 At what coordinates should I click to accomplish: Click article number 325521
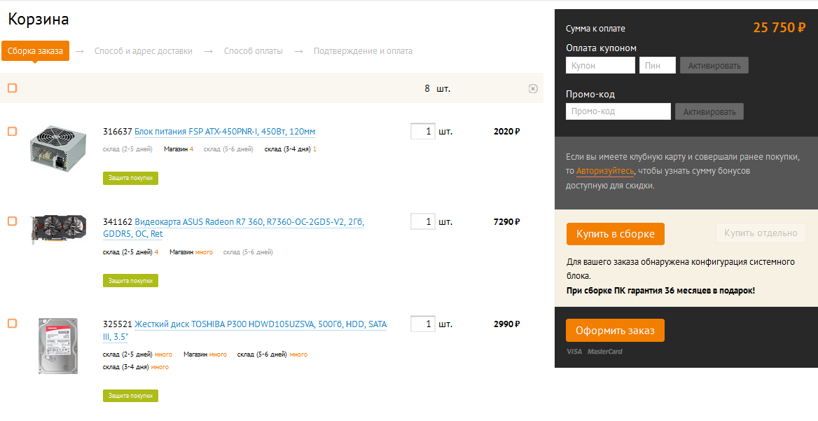coord(118,324)
